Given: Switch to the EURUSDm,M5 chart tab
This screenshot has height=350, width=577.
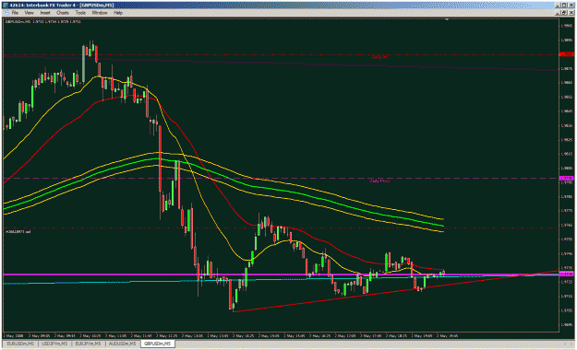Looking at the screenshot, I should (x=20, y=344).
